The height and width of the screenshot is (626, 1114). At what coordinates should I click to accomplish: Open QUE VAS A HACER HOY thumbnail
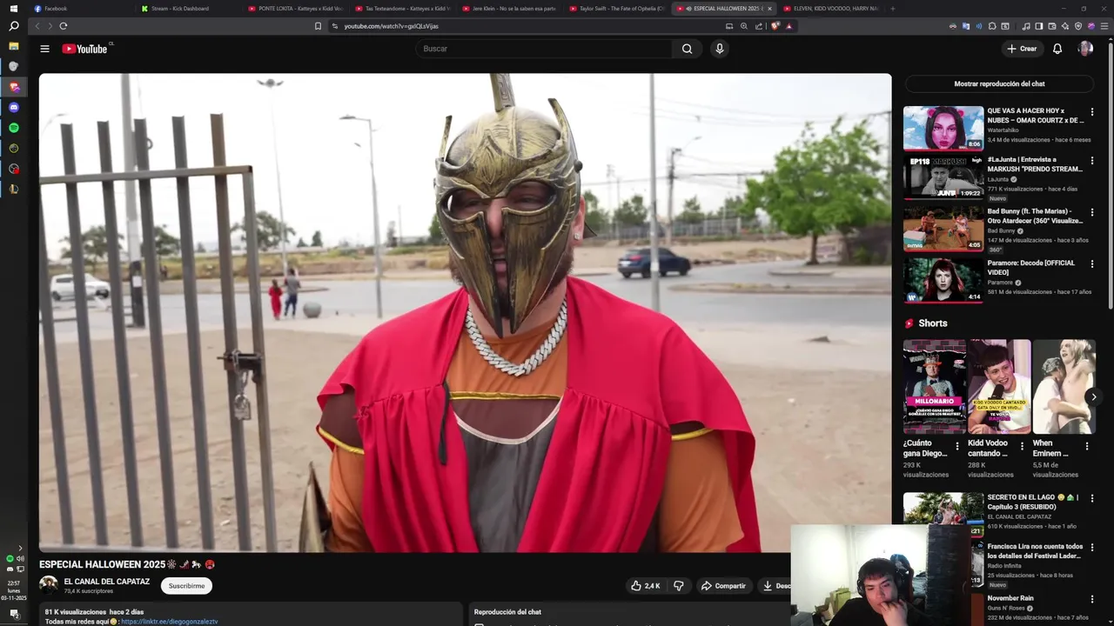pyautogui.click(x=943, y=128)
